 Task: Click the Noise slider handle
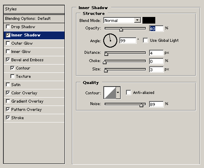[x=141, y=105]
